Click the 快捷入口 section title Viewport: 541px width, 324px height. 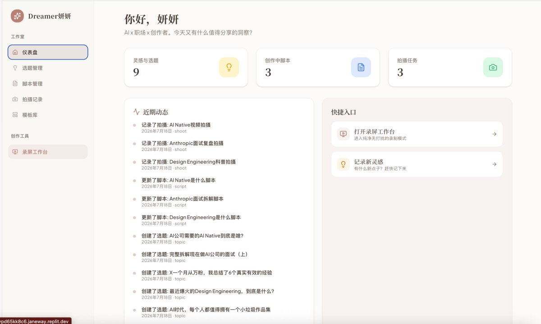(x=344, y=112)
